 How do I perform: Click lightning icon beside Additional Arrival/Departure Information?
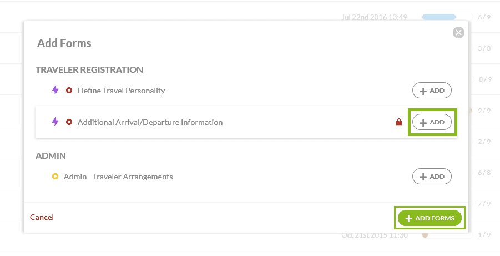[55, 122]
